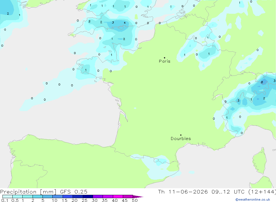This screenshot has width=276, height=202.
Task: Click the Dourbies location dot marker
Action: (x=181, y=135)
